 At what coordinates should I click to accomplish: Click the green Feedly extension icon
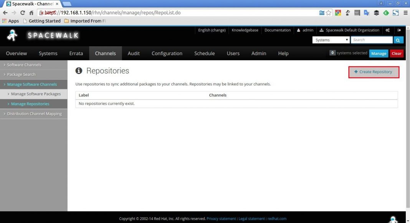tap(386, 12)
